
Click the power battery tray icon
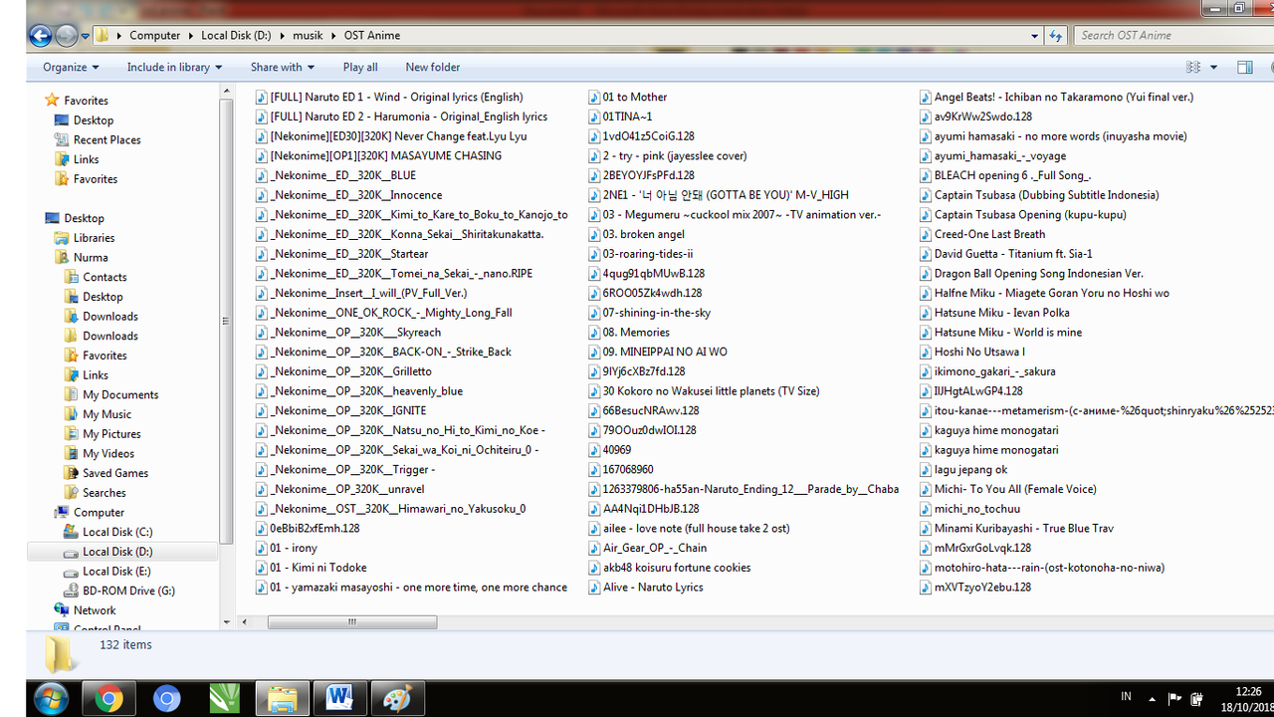click(x=1197, y=698)
